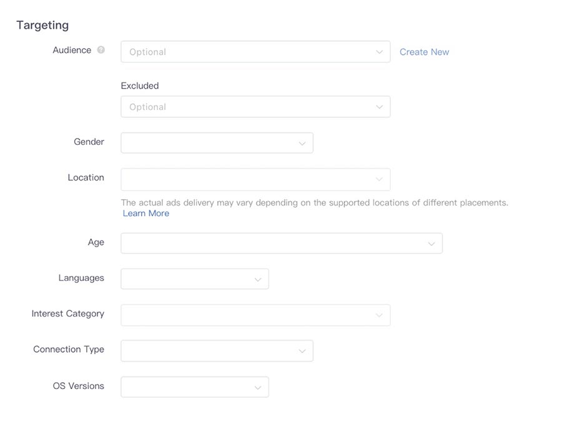Click the Audience help question-mark icon
This screenshot has height=429, width=562.
pos(101,50)
